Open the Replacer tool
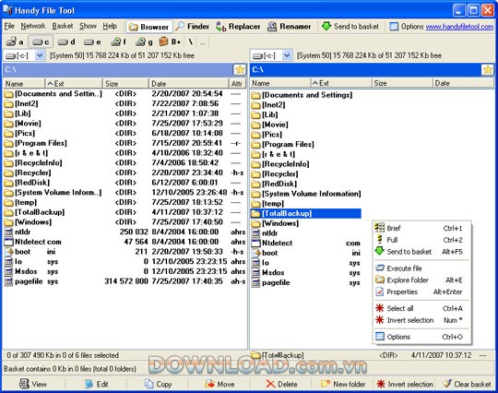Screen dimensions: 498x393 point(238,27)
